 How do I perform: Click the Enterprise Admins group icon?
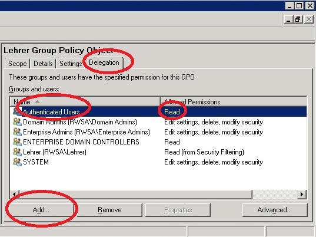[x=17, y=132]
